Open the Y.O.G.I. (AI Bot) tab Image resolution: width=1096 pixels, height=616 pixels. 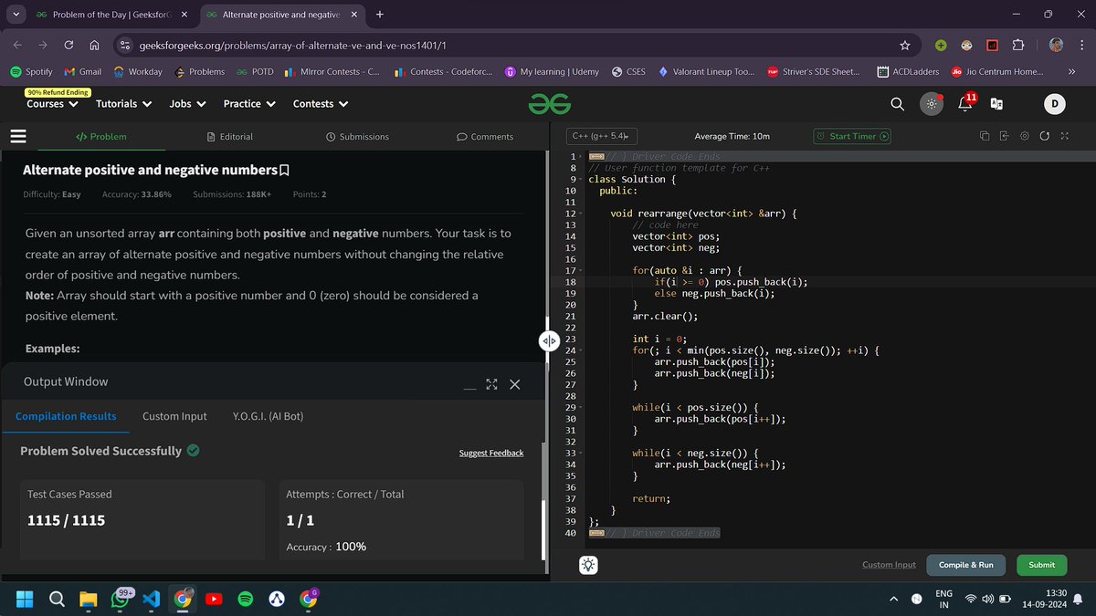coord(268,416)
